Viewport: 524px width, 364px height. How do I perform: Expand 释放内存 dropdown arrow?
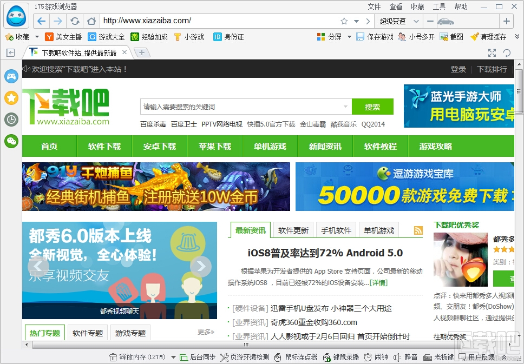tap(173, 358)
